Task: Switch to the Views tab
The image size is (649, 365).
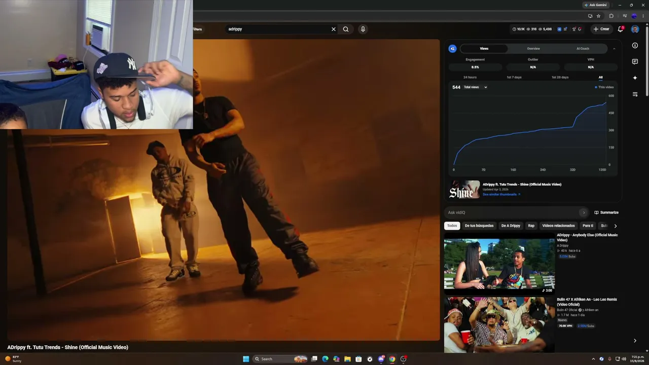Action: (x=484, y=49)
